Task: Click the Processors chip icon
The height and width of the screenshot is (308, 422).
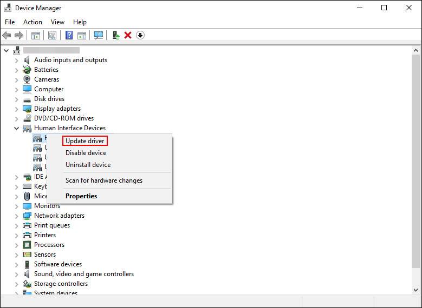Action: click(x=27, y=245)
